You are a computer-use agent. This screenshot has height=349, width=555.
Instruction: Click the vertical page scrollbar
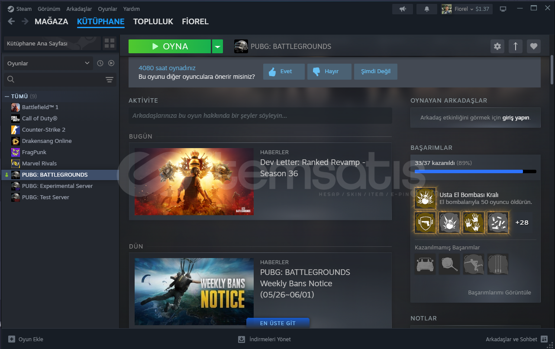point(552,69)
